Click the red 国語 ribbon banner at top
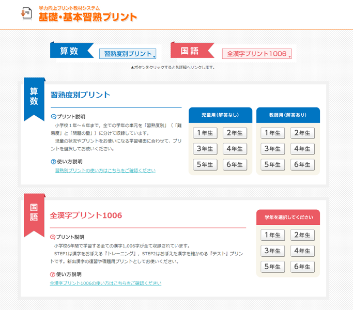353x310 pixels. pos(192,50)
